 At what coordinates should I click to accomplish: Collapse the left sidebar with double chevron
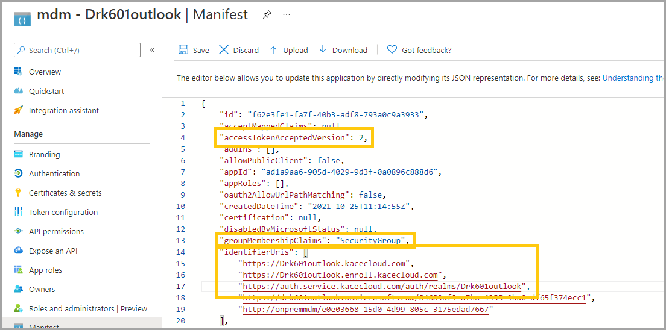(152, 50)
